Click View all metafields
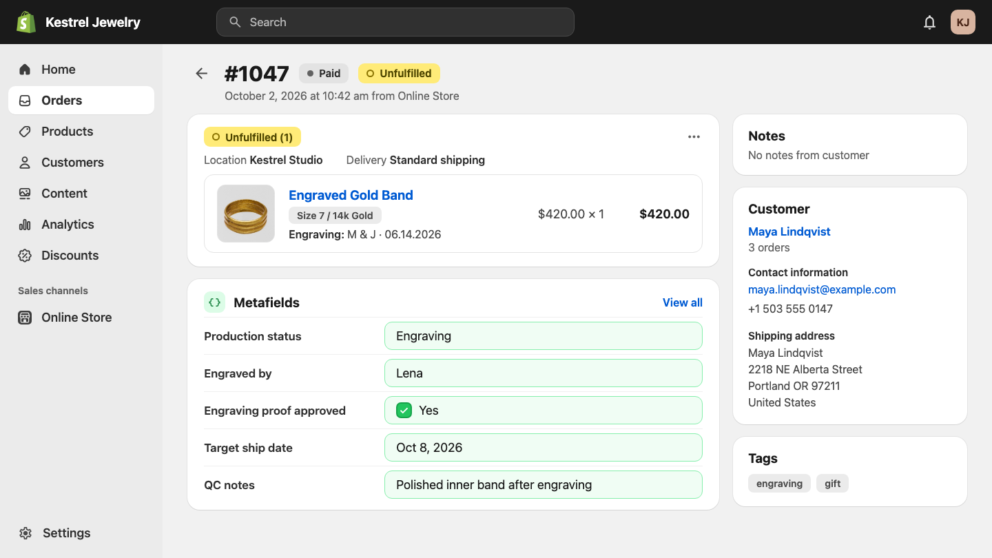 [683, 302]
